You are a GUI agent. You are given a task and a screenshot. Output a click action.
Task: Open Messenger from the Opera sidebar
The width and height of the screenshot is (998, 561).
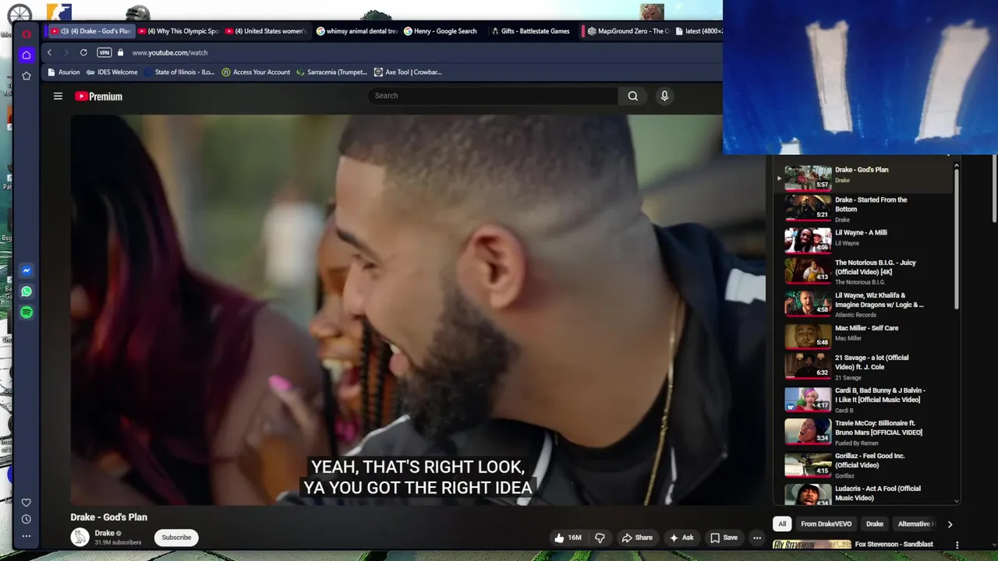[27, 270]
